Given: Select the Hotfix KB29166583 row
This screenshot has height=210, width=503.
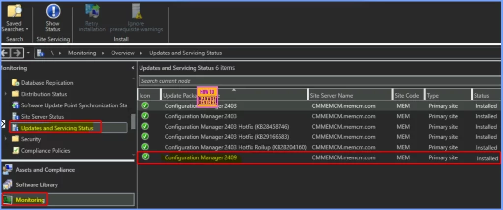Looking at the screenshot, I should point(319,137).
